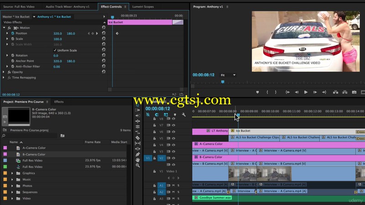
Task: Play the Program monitor sequence
Action: 306,92
